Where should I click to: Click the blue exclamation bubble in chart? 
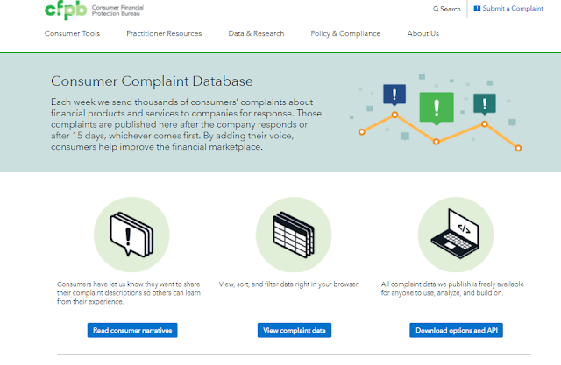pyautogui.click(x=394, y=95)
